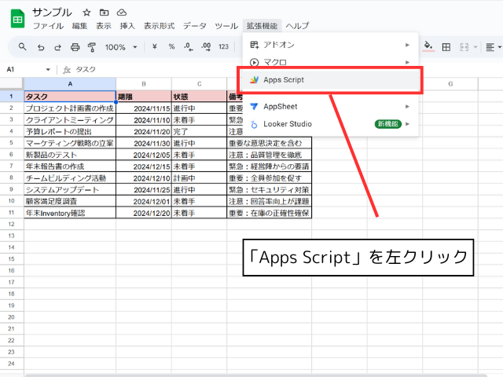Star the サンプル document

pos(86,13)
